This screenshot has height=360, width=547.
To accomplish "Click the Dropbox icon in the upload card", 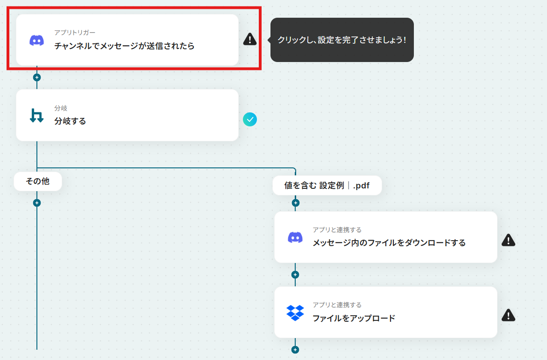I will [295, 313].
